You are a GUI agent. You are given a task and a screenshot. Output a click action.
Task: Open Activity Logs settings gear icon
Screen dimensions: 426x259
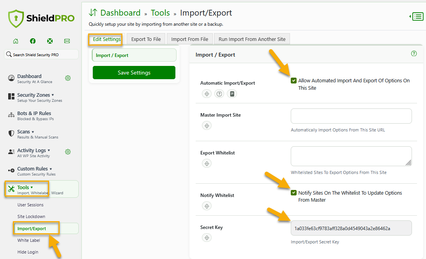(68, 152)
